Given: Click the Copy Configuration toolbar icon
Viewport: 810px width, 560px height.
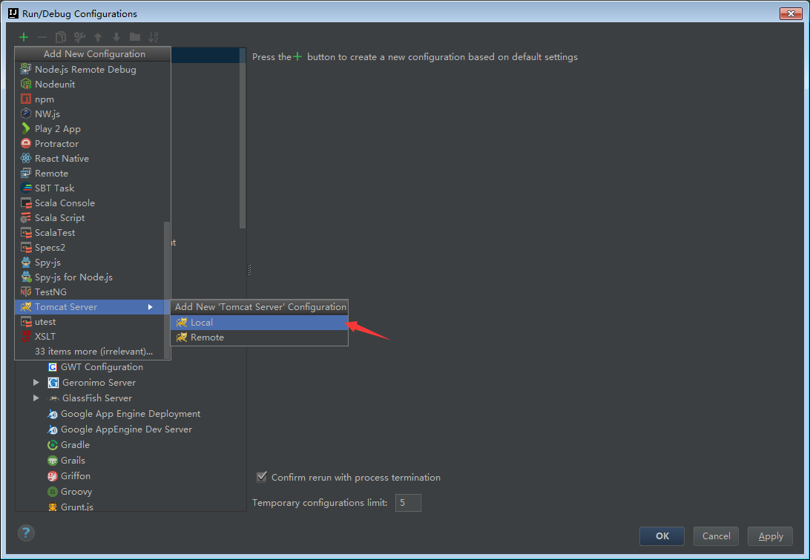Looking at the screenshot, I should coord(61,37).
